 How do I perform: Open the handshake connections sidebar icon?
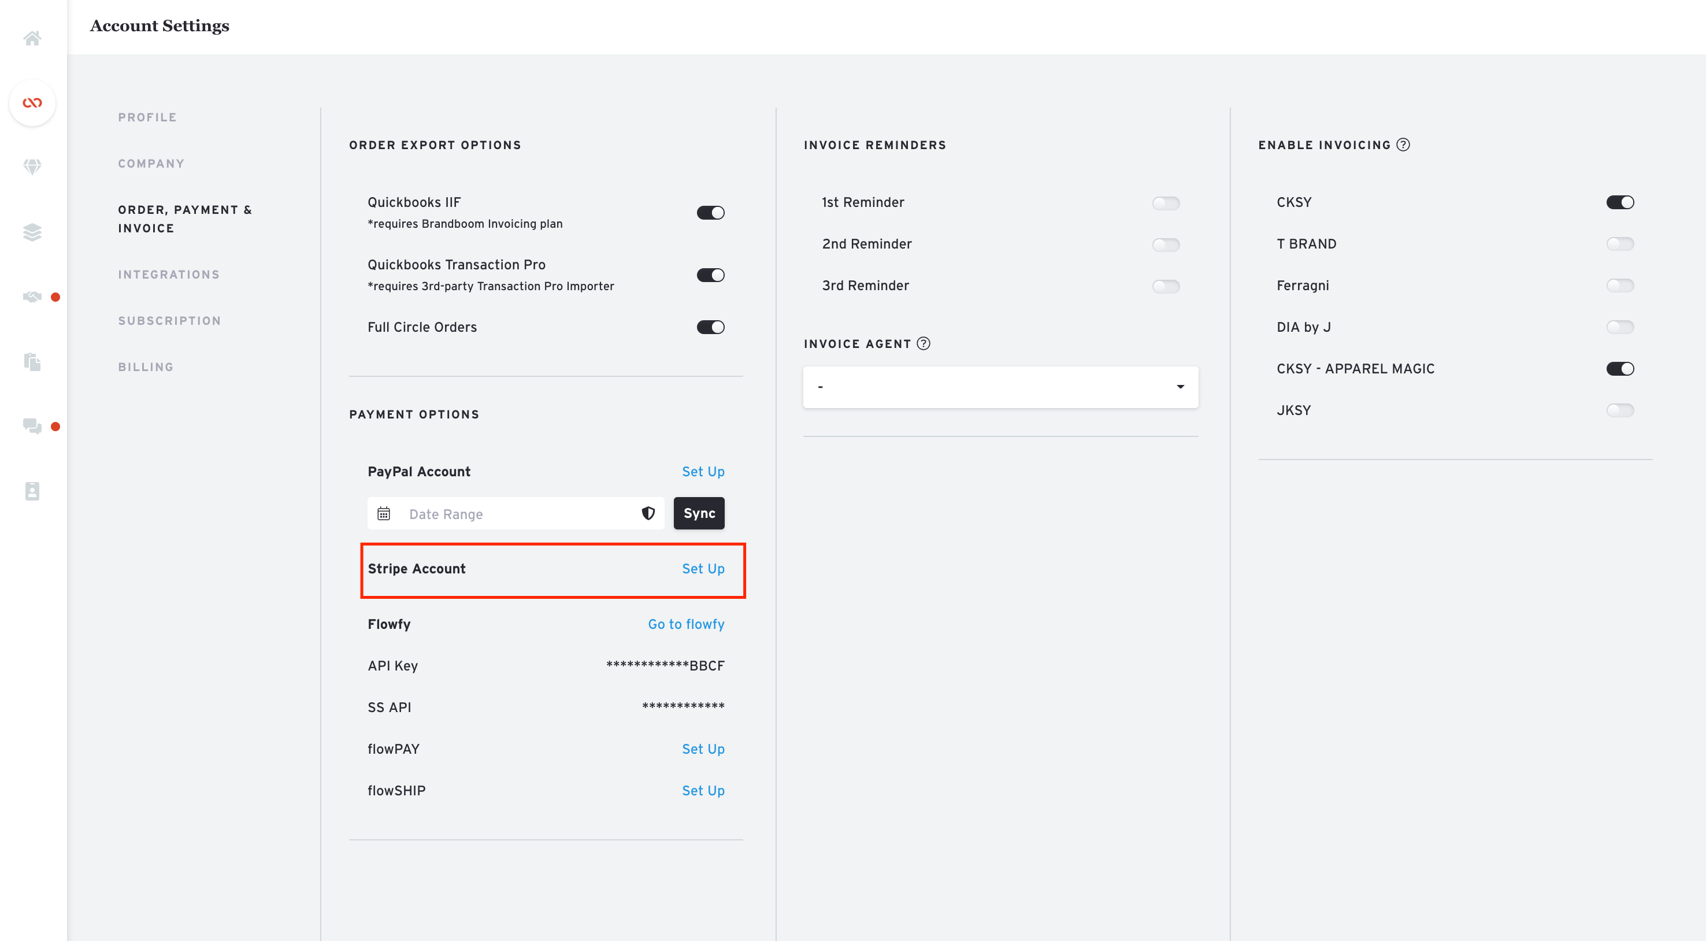(32, 297)
